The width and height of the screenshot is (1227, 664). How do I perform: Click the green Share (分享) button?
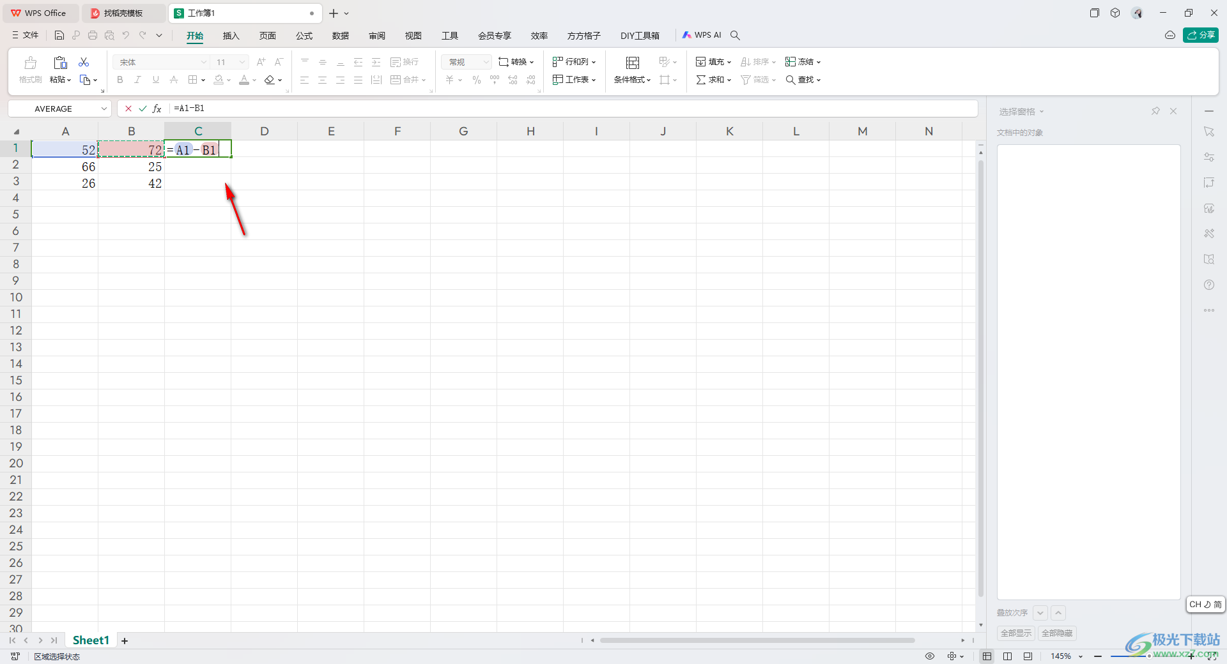[x=1201, y=35]
